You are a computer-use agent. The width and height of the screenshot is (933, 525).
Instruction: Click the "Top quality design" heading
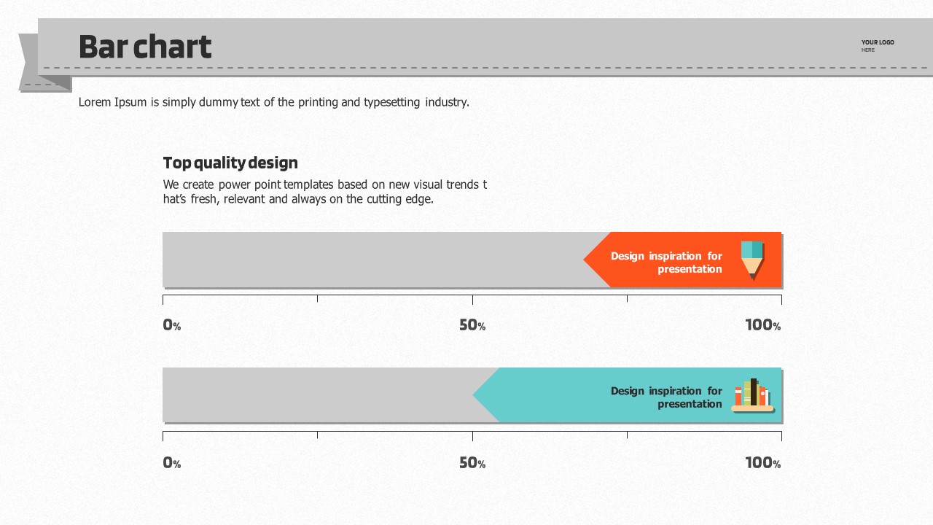tap(230, 163)
